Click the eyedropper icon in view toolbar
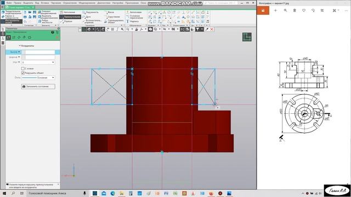This screenshot has width=351, height=197. click(x=207, y=29)
